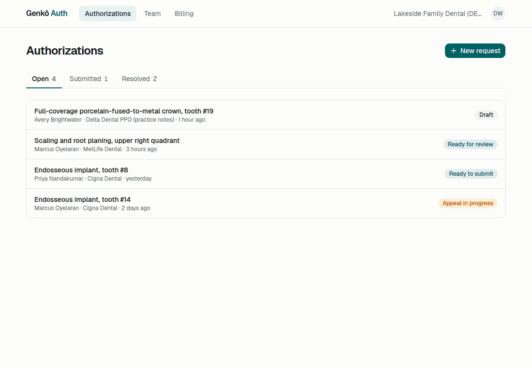Switch to the Resolved tab
The width and height of the screenshot is (532, 367).
click(139, 79)
